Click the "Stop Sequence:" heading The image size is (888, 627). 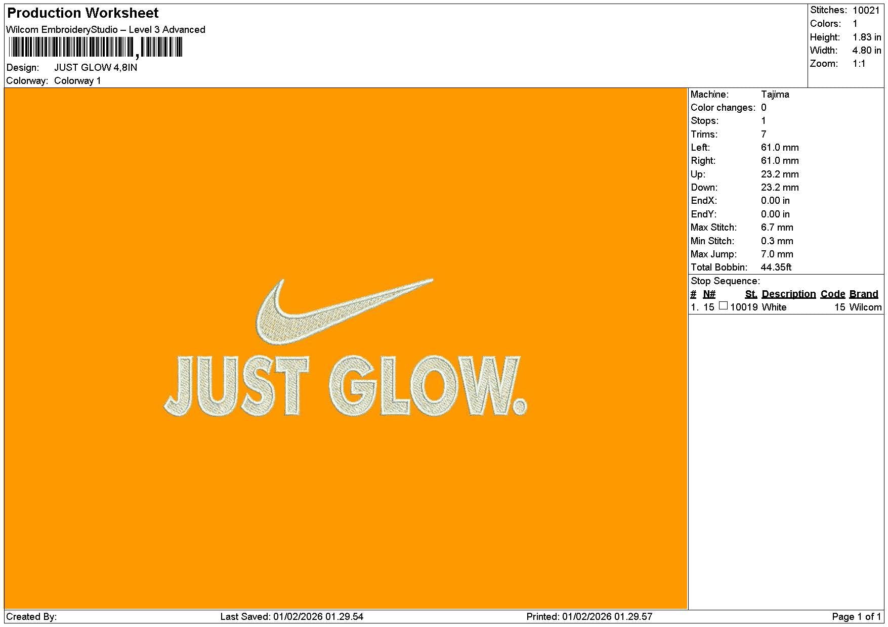tap(725, 281)
